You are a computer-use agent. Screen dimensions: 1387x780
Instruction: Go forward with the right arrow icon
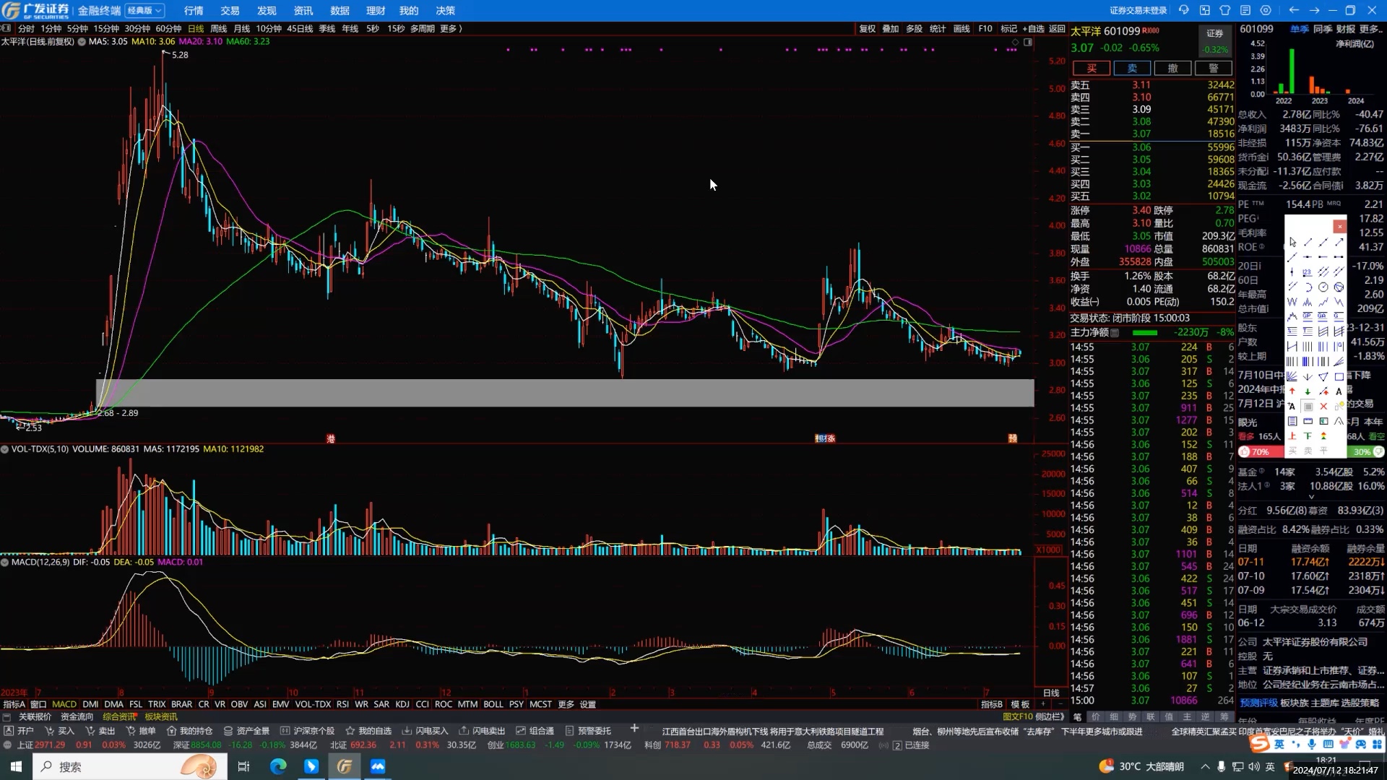tap(1314, 10)
